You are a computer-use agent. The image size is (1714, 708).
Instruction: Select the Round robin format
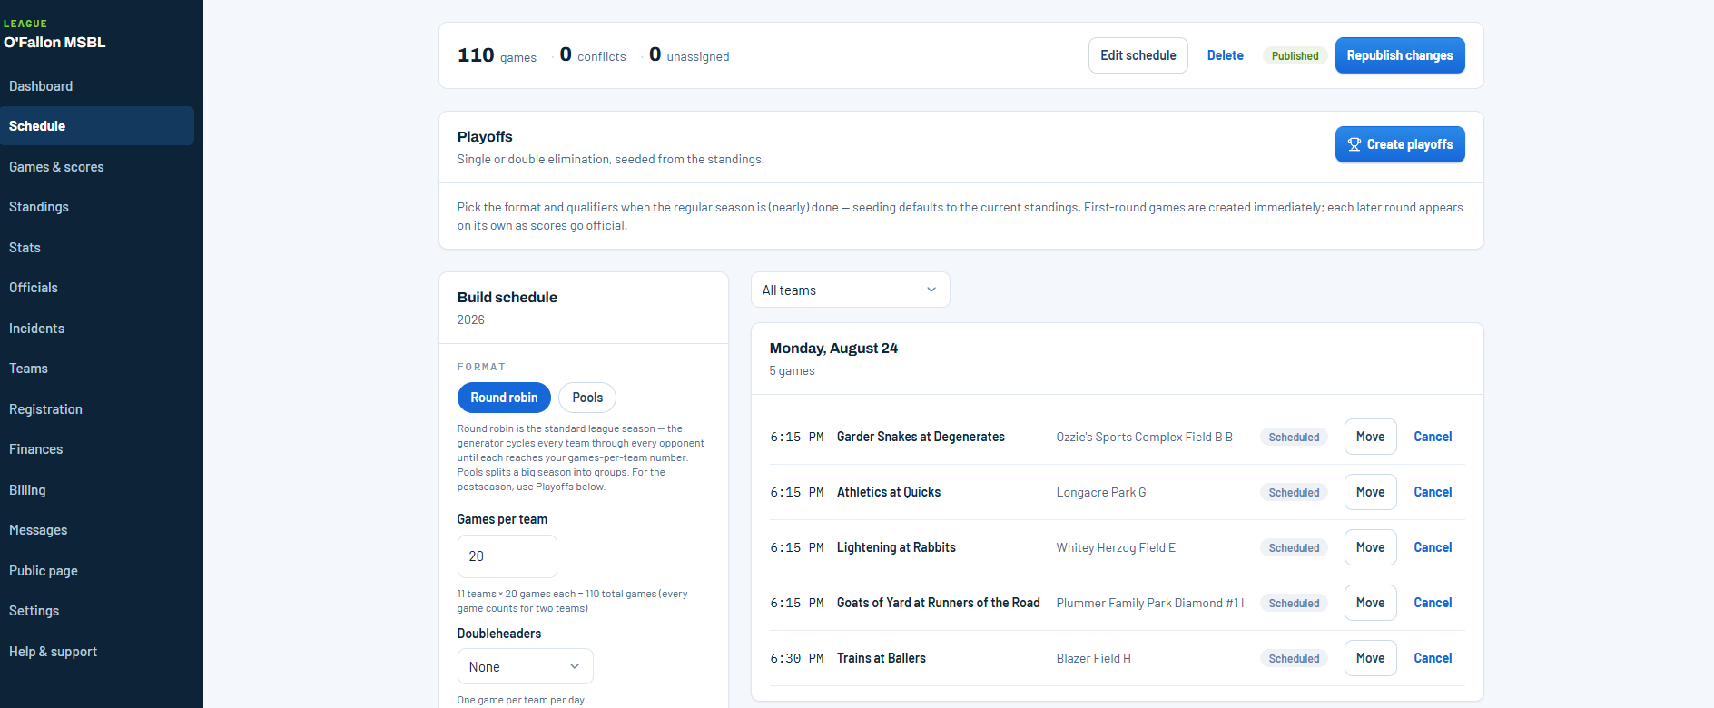click(x=504, y=398)
